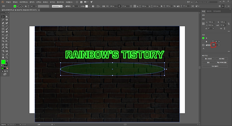Toggle width-height link in Properties panel
The image size is (232, 126).
pos(229,23)
